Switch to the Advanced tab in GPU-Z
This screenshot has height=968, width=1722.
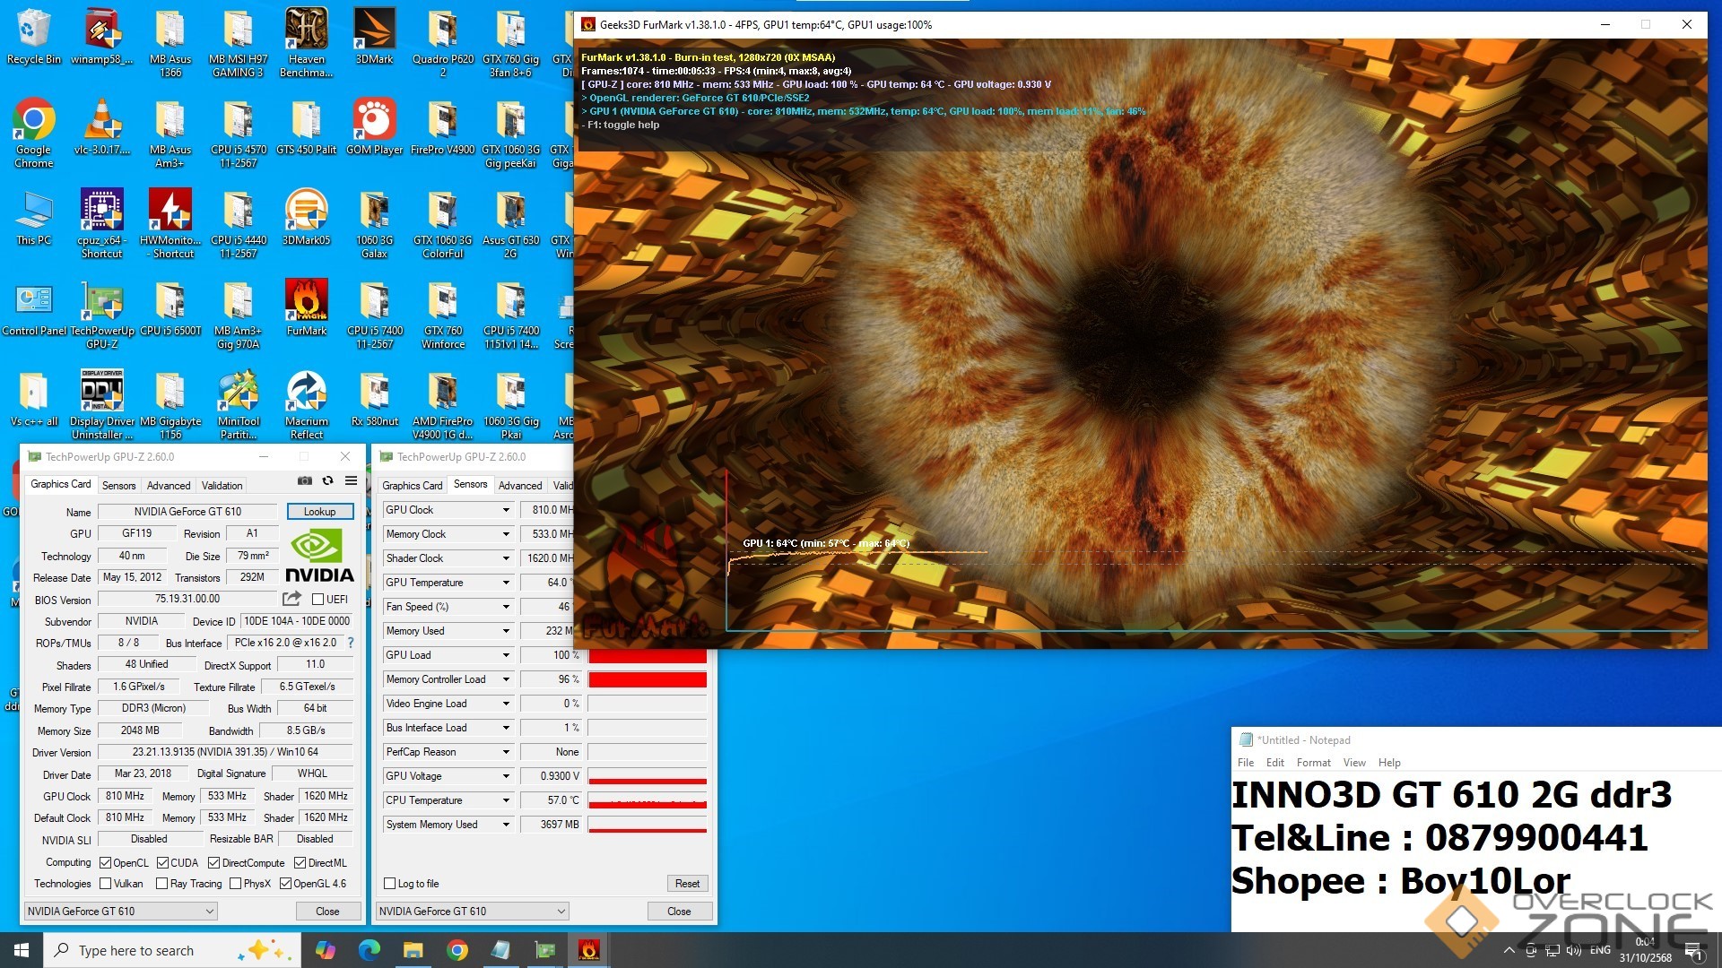tap(169, 486)
